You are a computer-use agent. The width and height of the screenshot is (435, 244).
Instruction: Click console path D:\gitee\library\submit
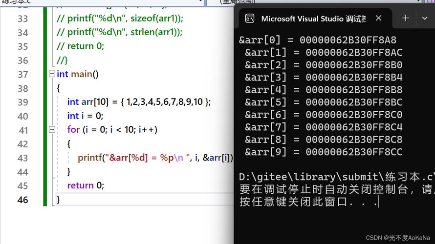coord(336,177)
